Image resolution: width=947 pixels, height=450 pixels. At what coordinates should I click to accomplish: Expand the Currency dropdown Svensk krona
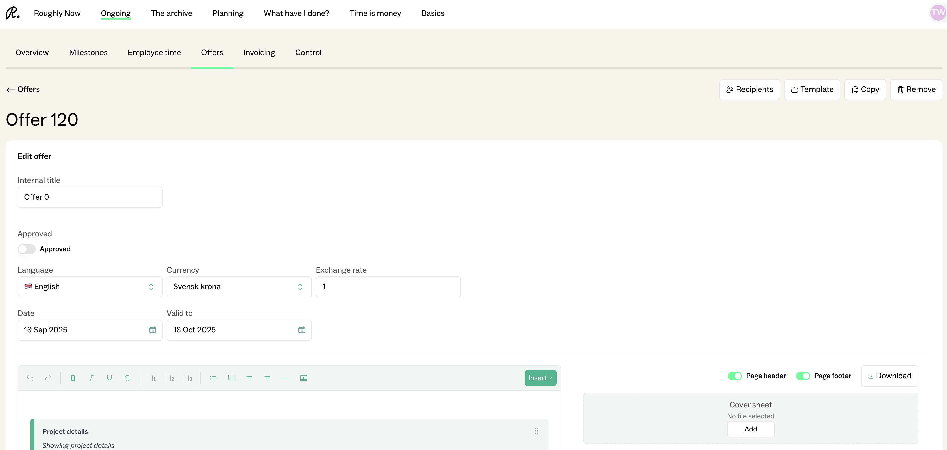click(239, 287)
